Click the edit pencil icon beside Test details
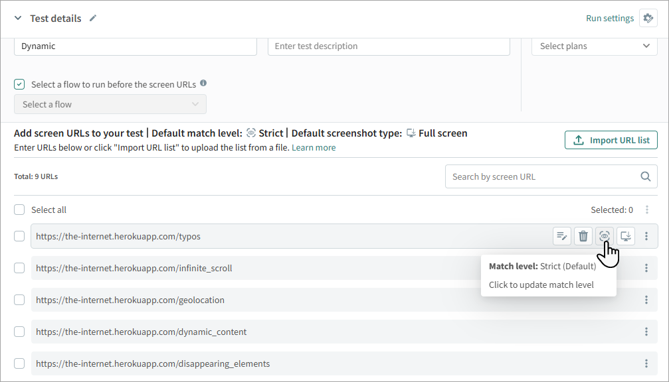 pos(93,19)
